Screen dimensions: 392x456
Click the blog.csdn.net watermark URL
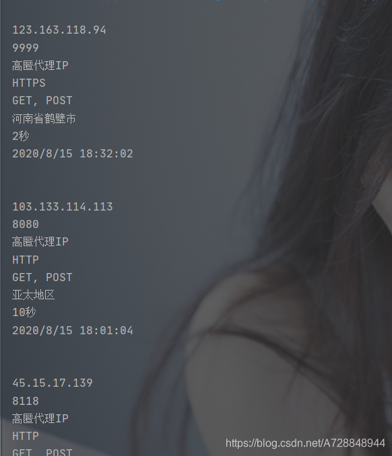[305, 443]
